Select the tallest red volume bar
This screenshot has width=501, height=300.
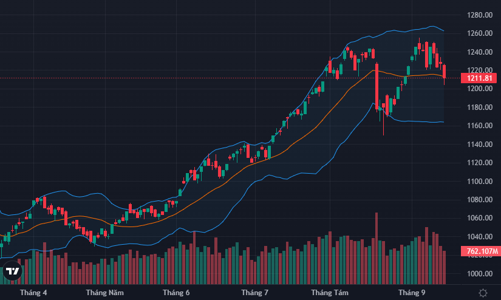click(377, 248)
